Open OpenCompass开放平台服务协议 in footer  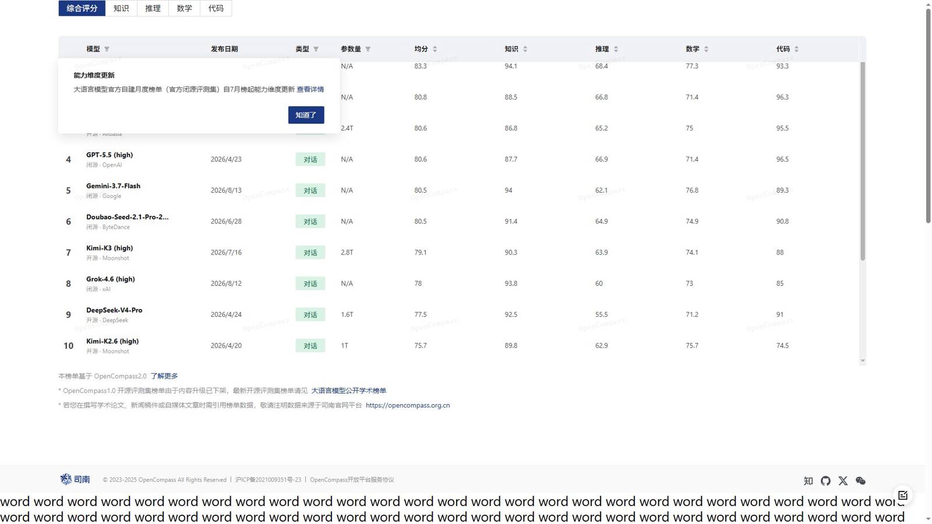click(352, 480)
